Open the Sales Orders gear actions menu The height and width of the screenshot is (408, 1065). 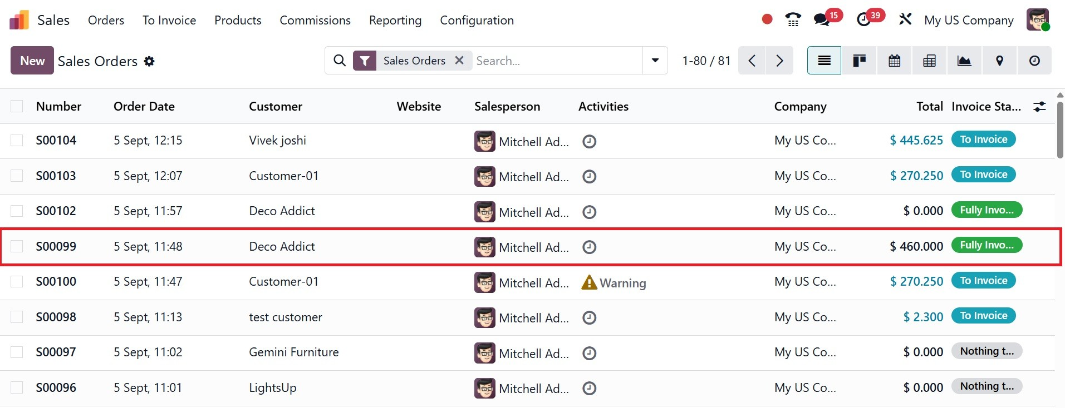(149, 61)
